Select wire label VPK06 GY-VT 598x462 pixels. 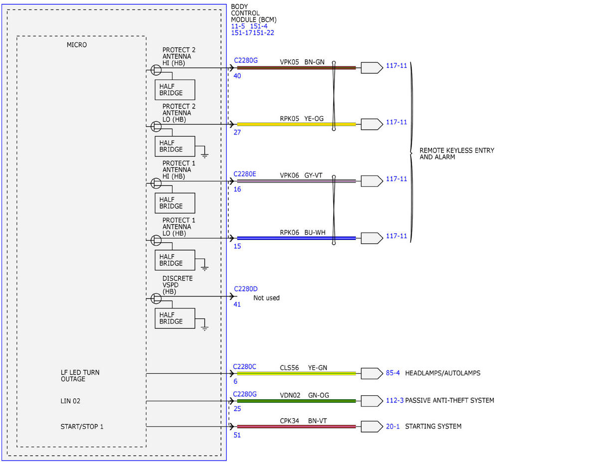(301, 175)
